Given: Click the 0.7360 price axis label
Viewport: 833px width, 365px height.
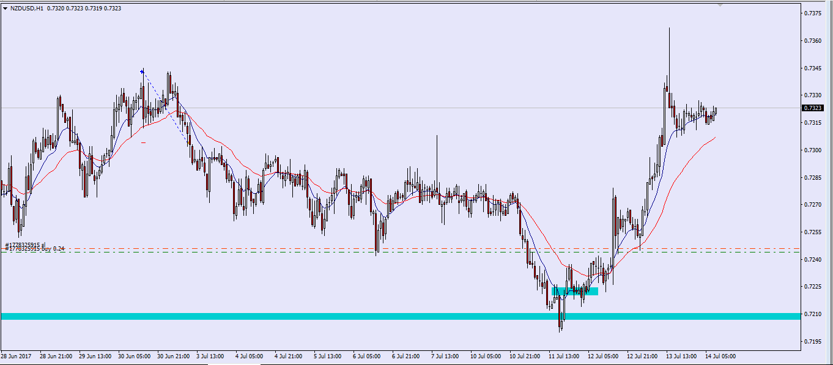Looking at the screenshot, I should tap(813, 40).
